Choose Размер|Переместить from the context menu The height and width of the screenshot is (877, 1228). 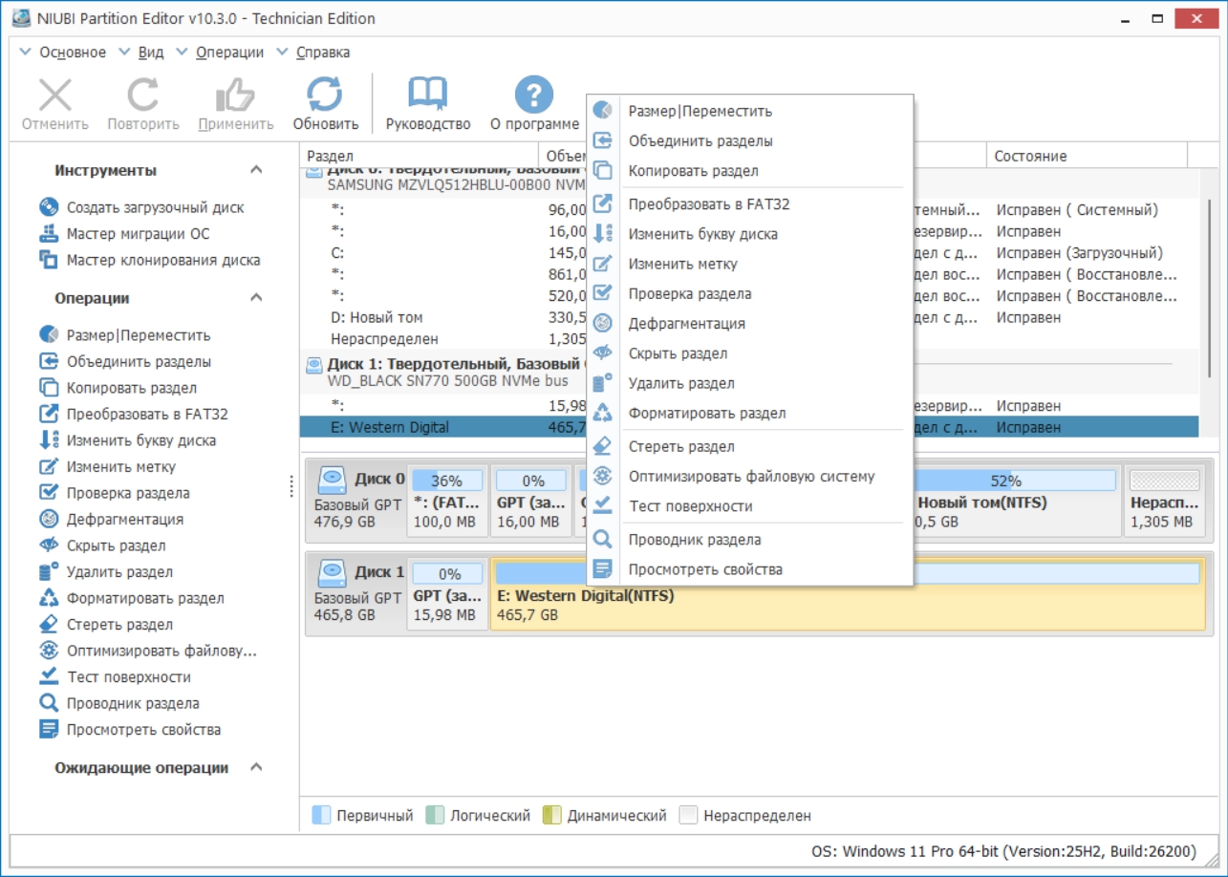click(x=750, y=111)
